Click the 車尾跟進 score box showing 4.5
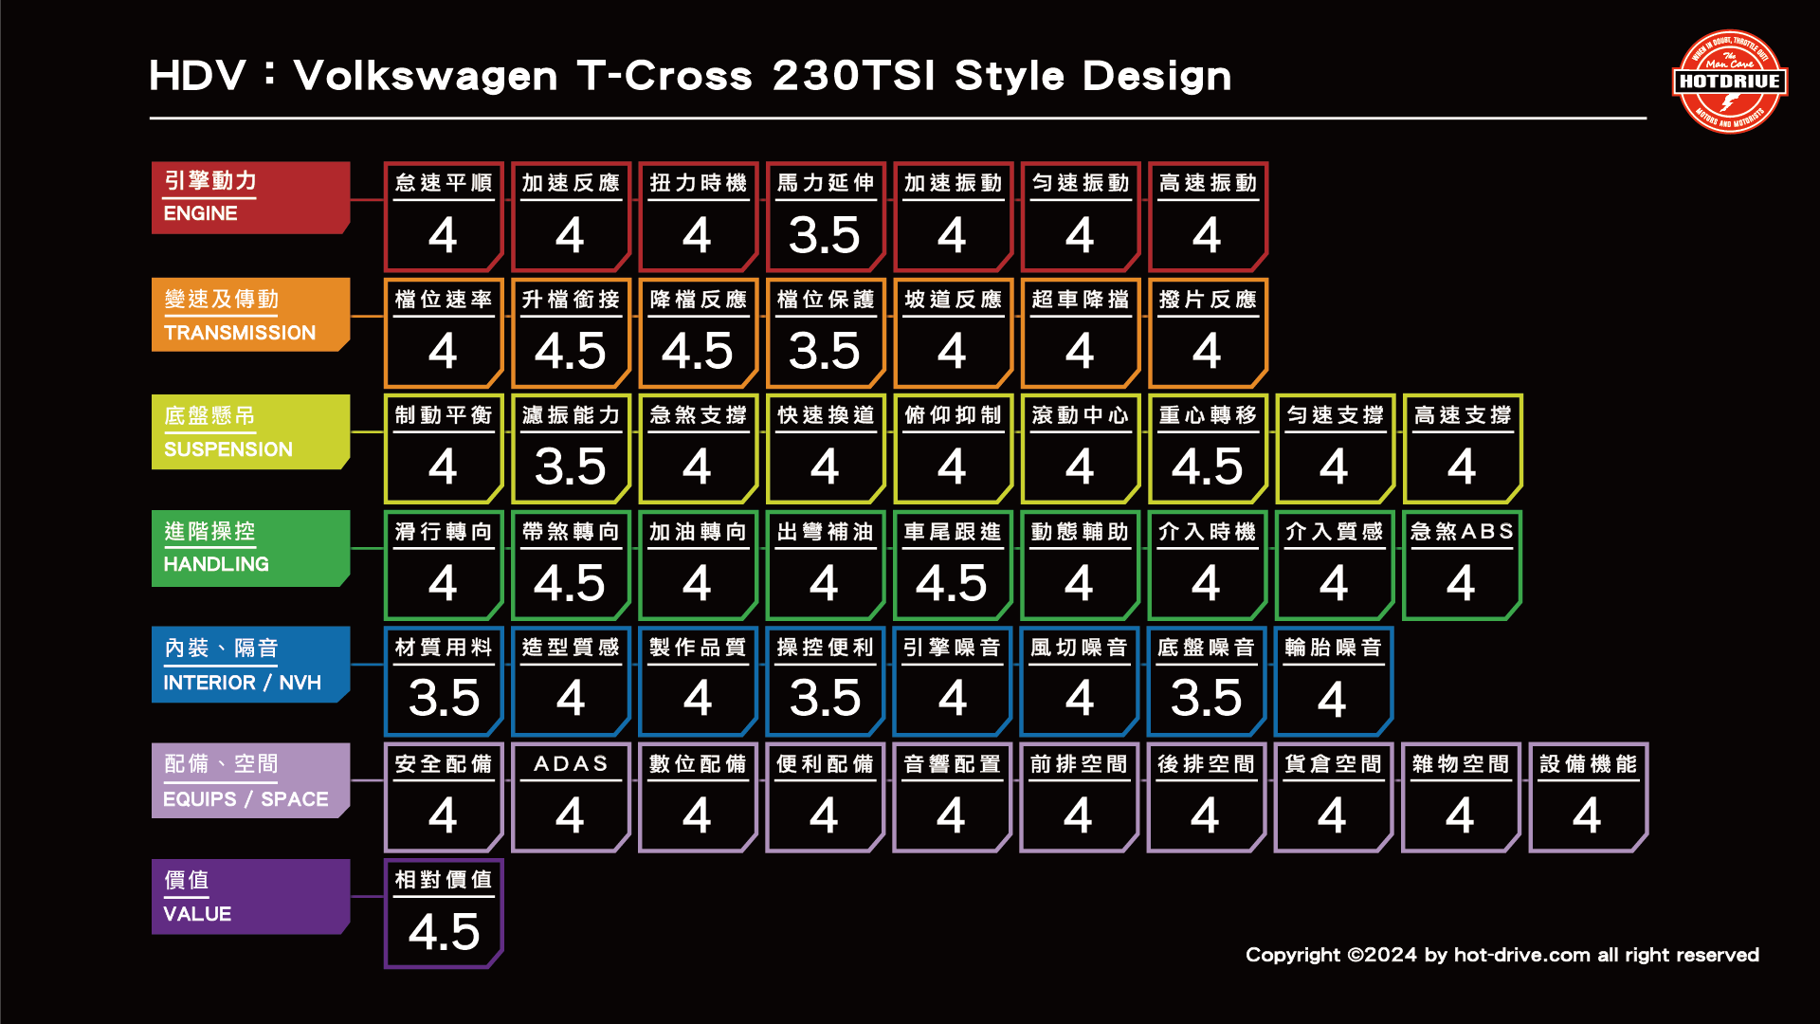1820x1024 pixels. tap(952, 565)
